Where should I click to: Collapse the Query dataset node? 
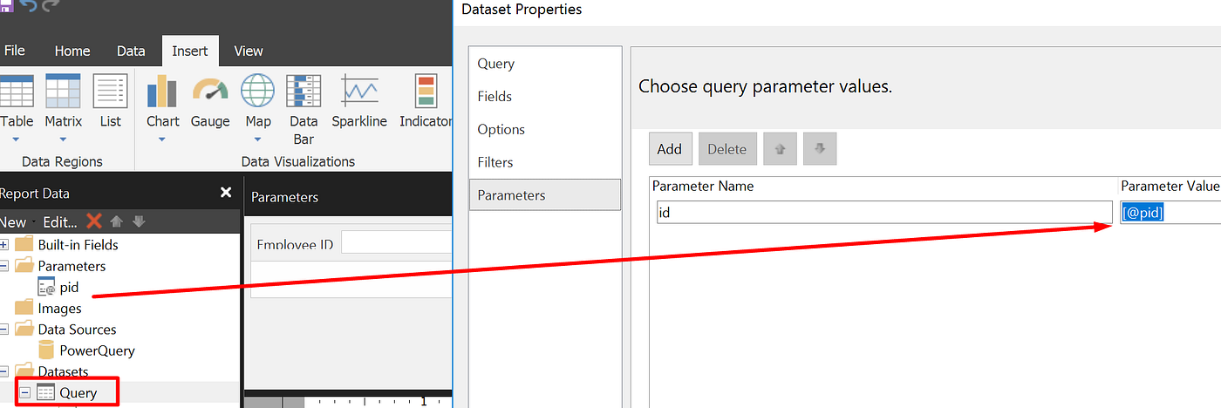(x=24, y=392)
